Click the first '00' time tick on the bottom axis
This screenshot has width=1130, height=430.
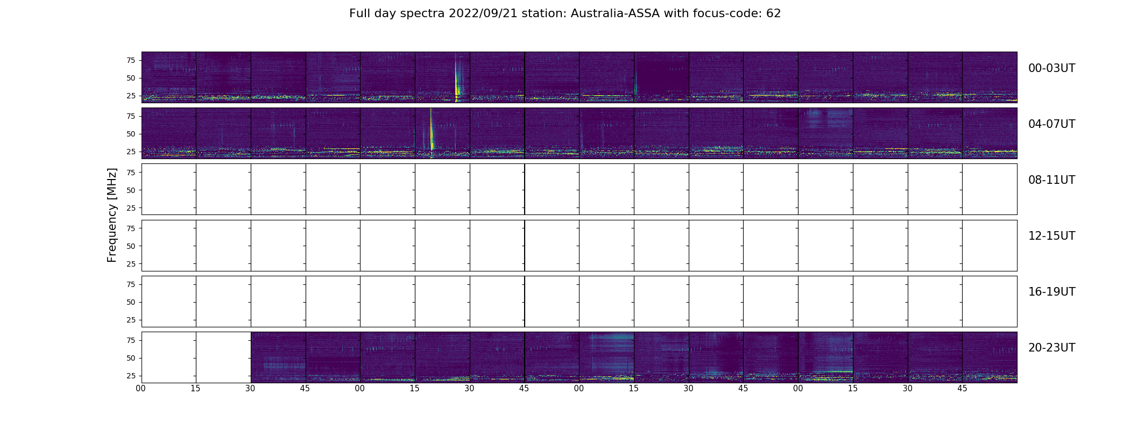[x=141, y=389]
